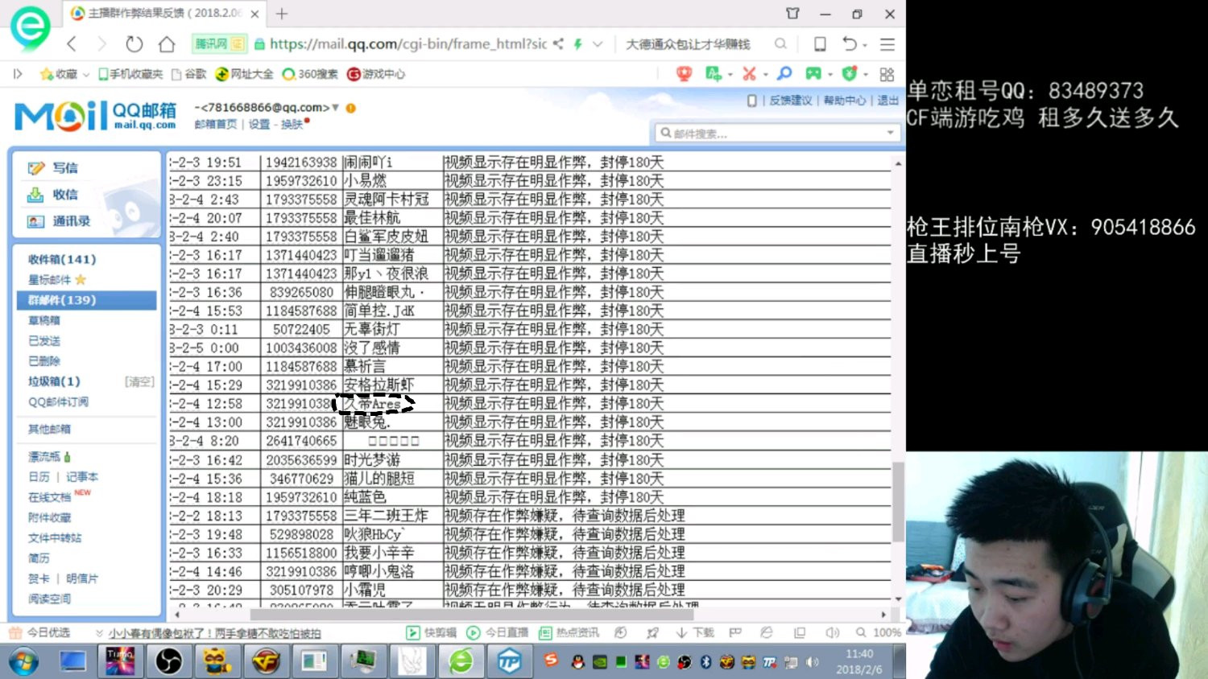This screenshot has width=1208, height=679.
Task: Launch OBS from the taskbar
Action: point(169,661)
